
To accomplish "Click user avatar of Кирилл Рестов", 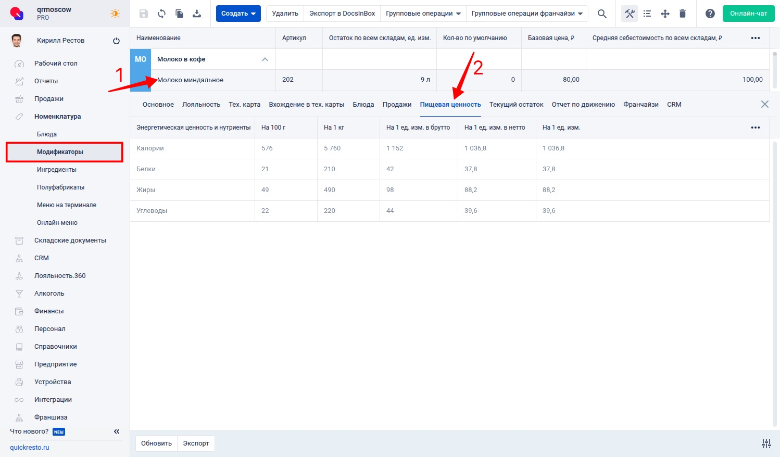I will [x=17, y=41].
